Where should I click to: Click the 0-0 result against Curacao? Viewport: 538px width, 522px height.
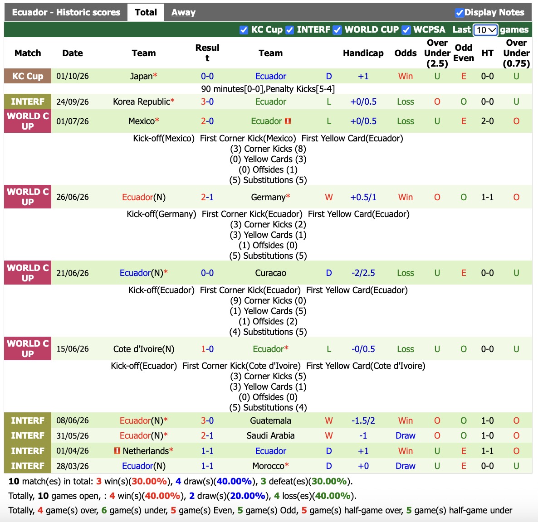click(207, 273)
